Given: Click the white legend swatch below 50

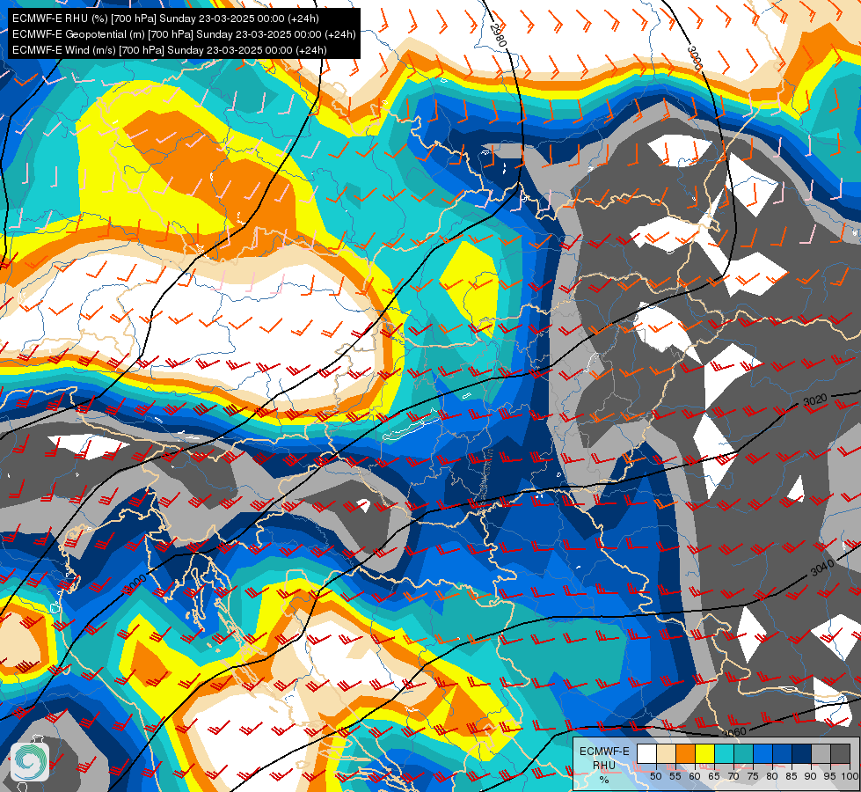Looking at the screenshot, I should pos(646,753).
